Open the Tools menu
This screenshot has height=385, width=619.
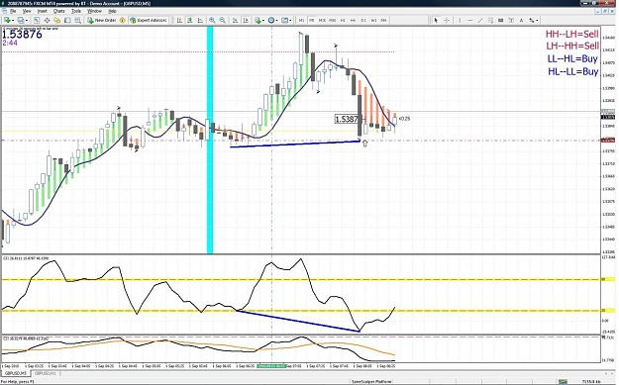(x=76, y=11)
